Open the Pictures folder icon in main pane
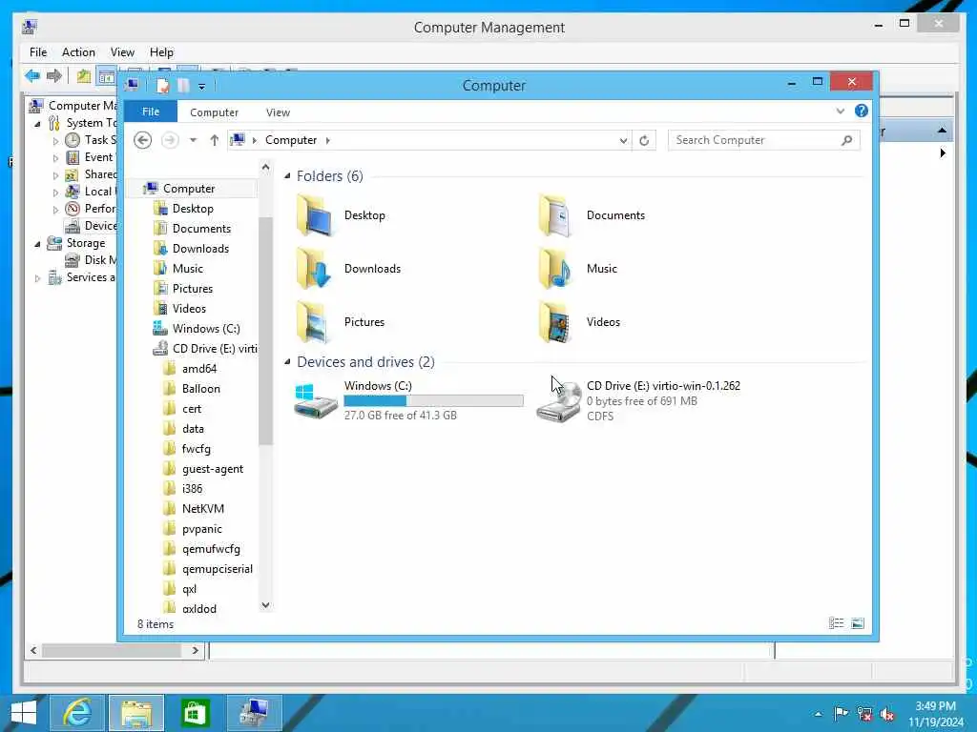The height and width of the screenshot is (732, 977). pyautogui.click(x=314, y=322)
